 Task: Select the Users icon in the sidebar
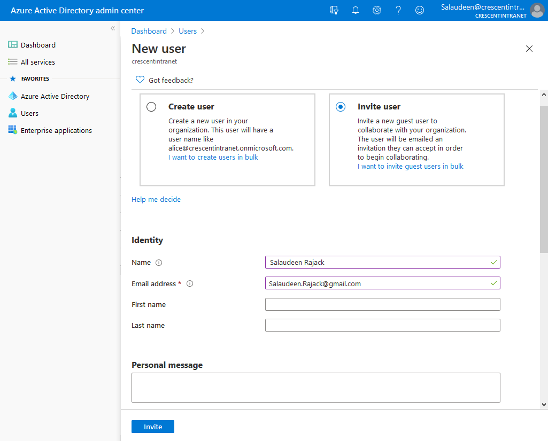pyautogui.click(x=12, y=113)
